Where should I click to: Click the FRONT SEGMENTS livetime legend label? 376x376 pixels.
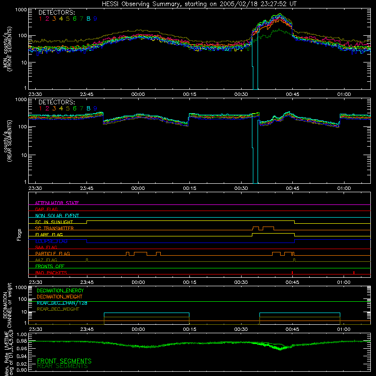click(x=64, y=361)
